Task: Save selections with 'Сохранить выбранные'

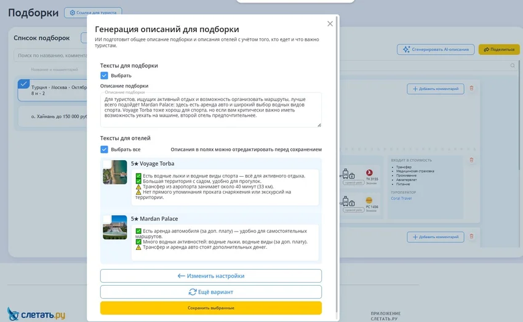Action: (211, 308)
